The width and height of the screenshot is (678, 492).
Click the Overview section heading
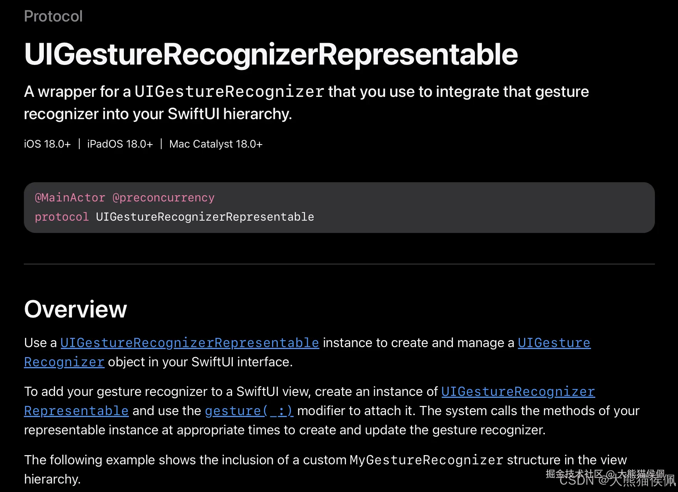[75, 309]
